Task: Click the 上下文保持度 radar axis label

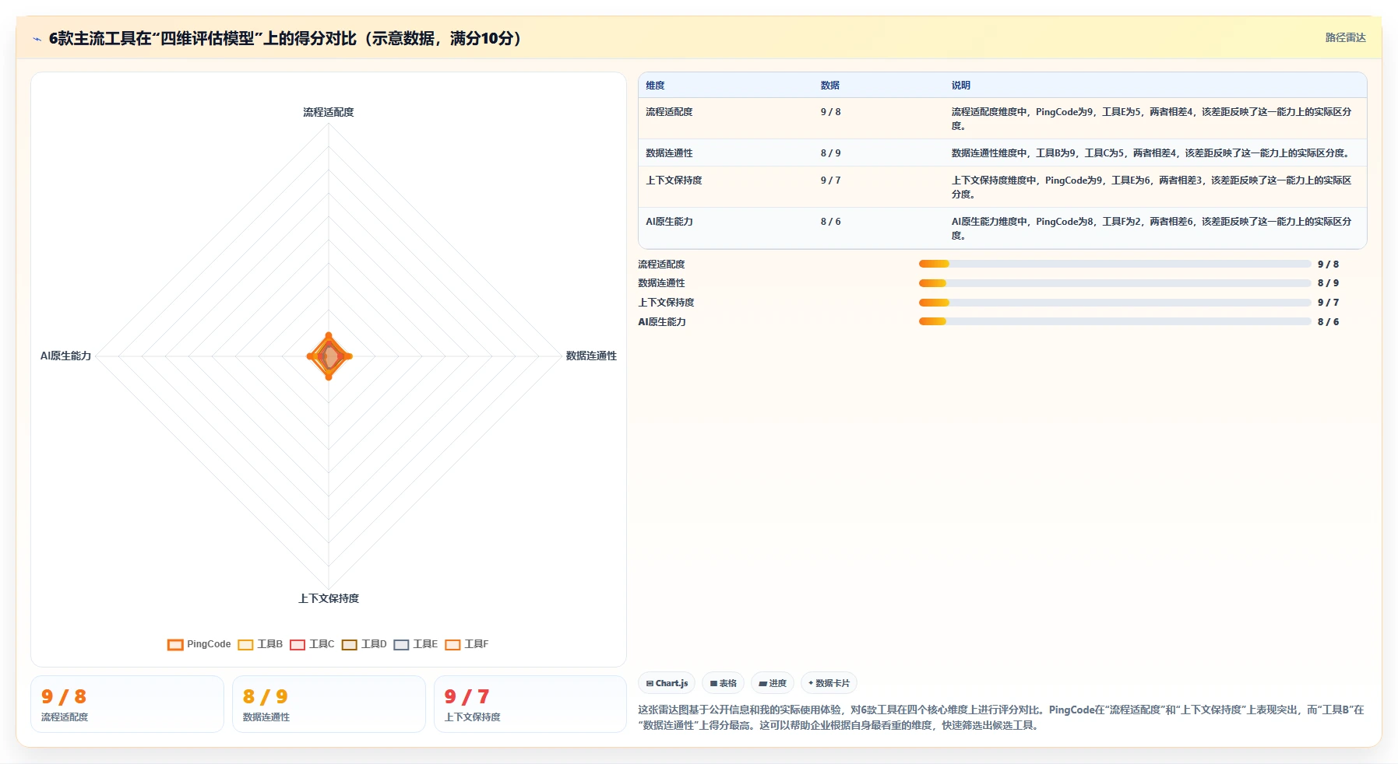Action: coord(329,598)
